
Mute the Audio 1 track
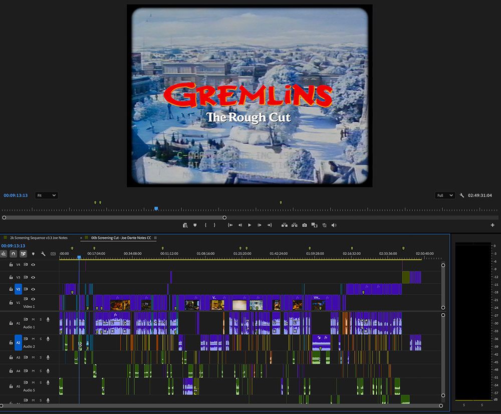point(33,320)
